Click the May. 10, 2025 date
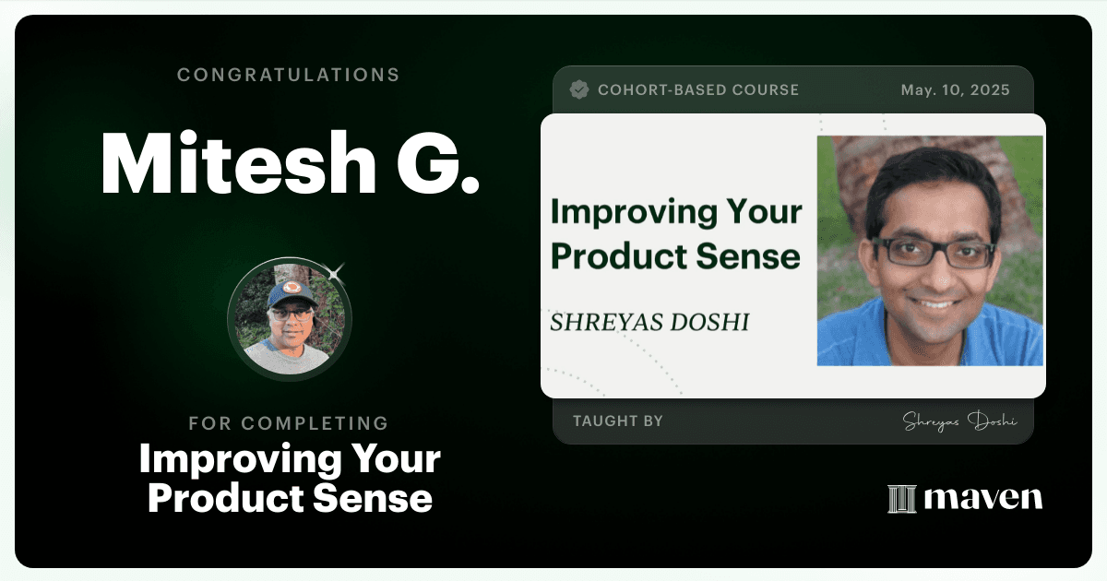Screen dimensions: 1107x581 [955, 90]
